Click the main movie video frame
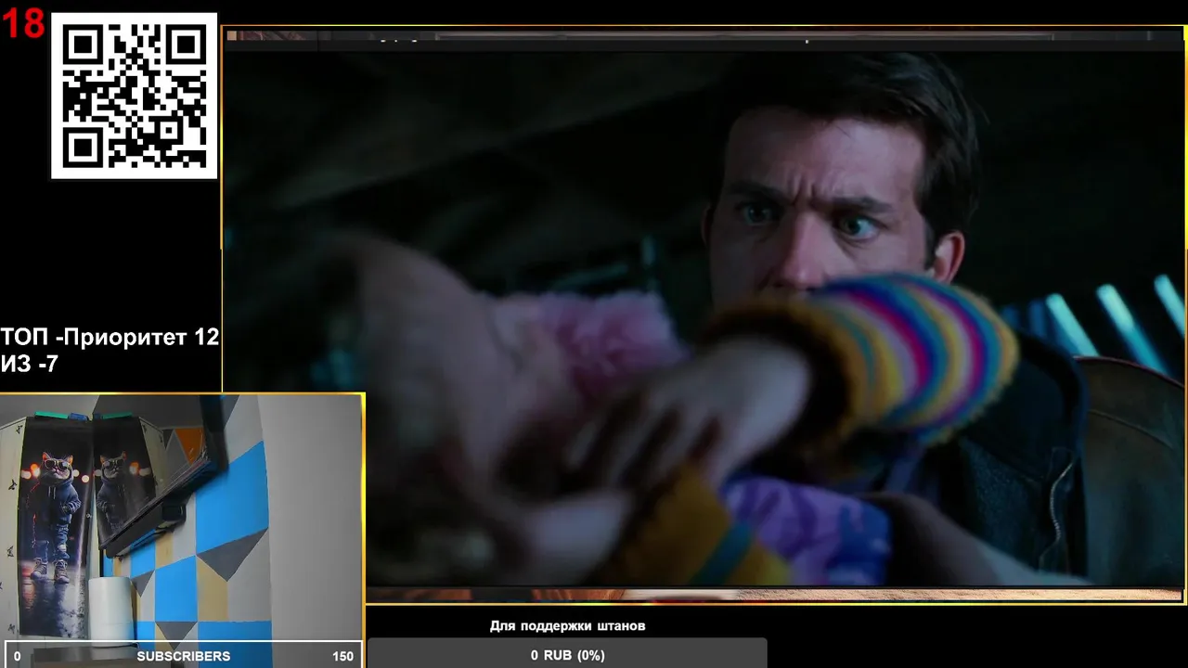Image resolution: width=1188 pixels, height=668 pixels. point(704,315)
